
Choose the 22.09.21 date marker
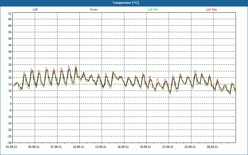click(x=168, y=147)
